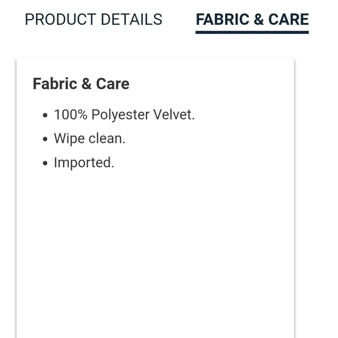The width and height of the screenshot is (338, 338).
Task: Click bullet dot before Wipe clean
Action: click(45, 139)
